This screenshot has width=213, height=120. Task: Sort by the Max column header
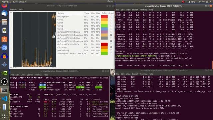click(98, 13)
